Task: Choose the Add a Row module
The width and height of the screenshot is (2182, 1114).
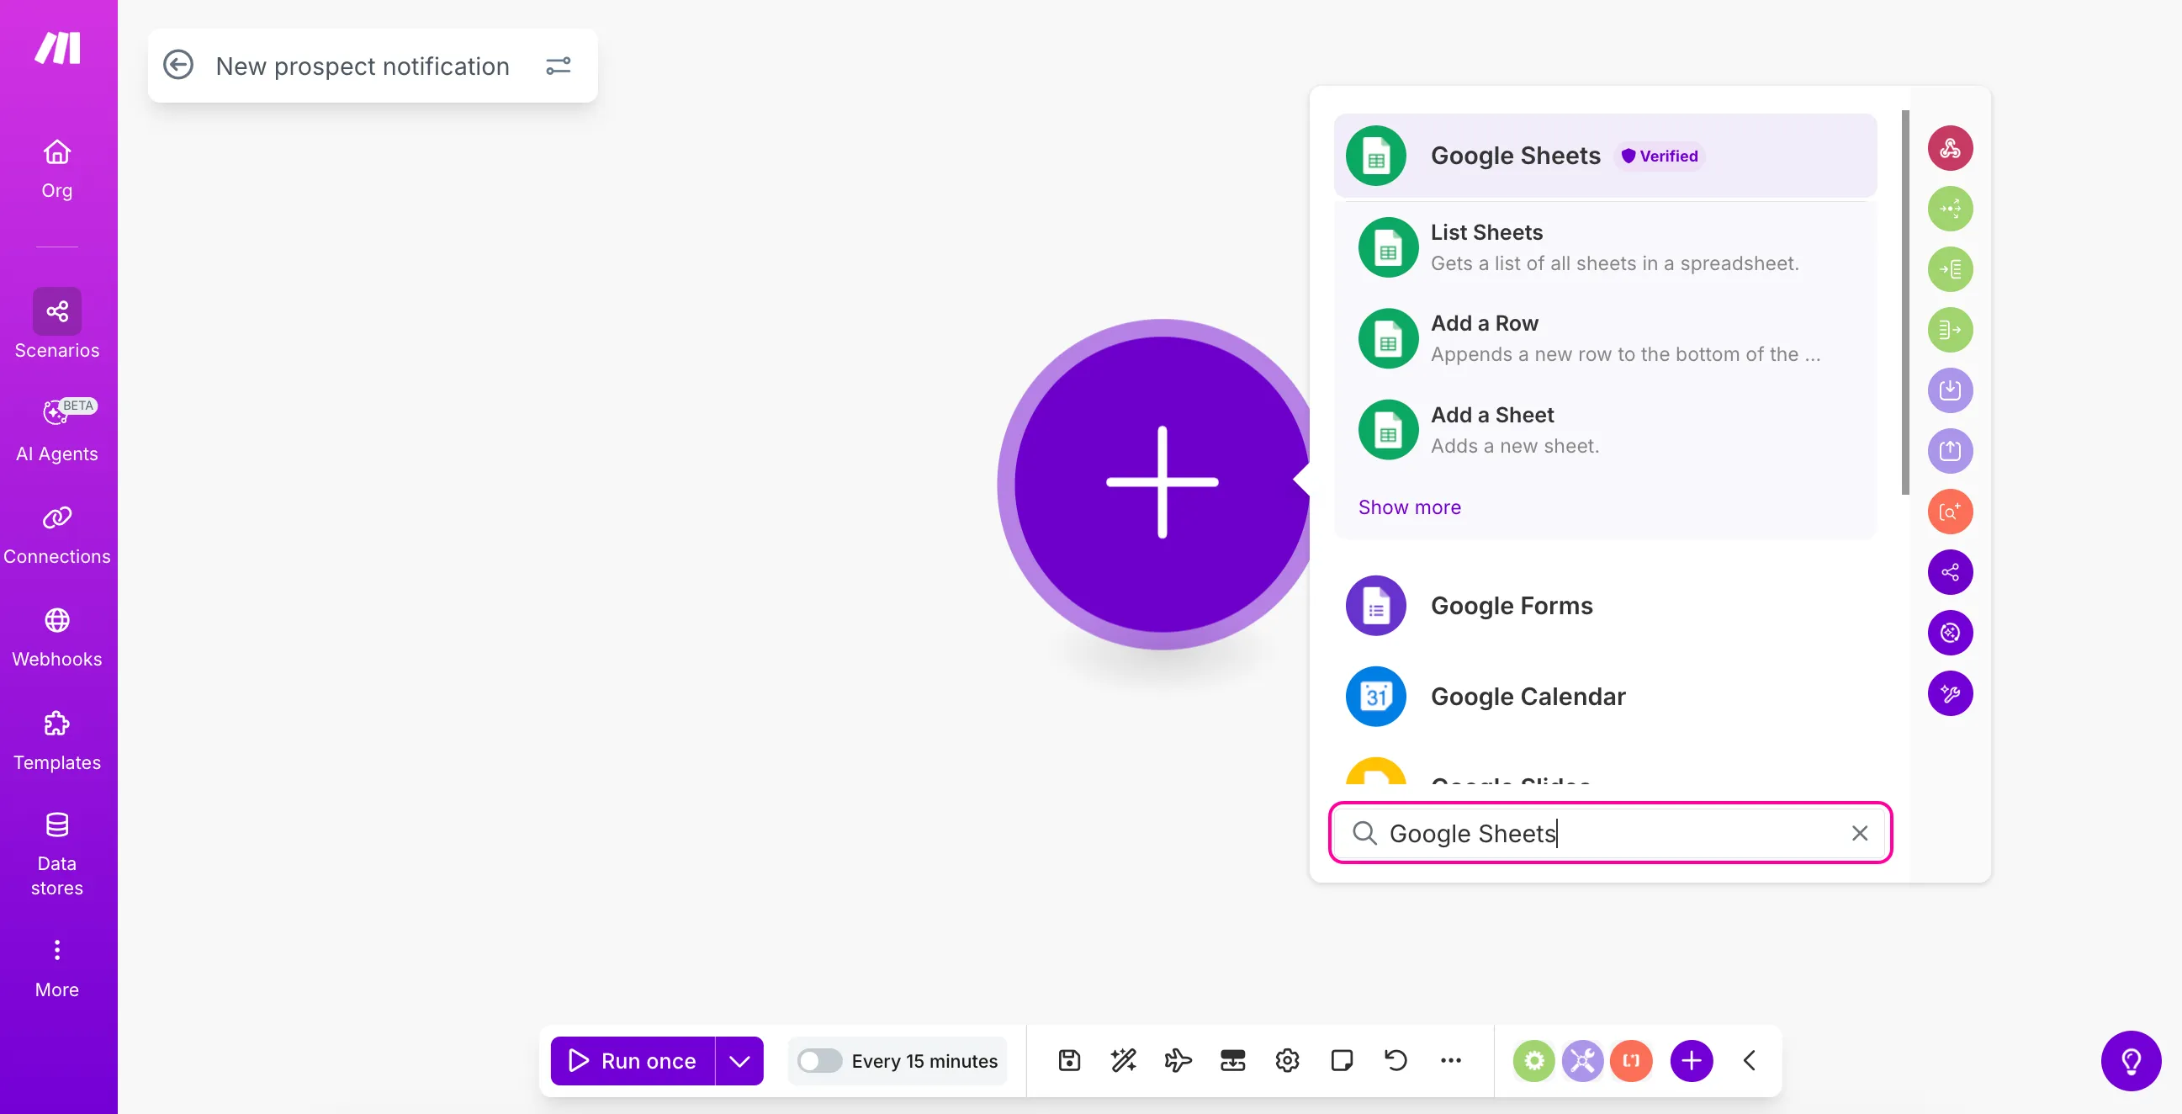Action: (1605, 338)
